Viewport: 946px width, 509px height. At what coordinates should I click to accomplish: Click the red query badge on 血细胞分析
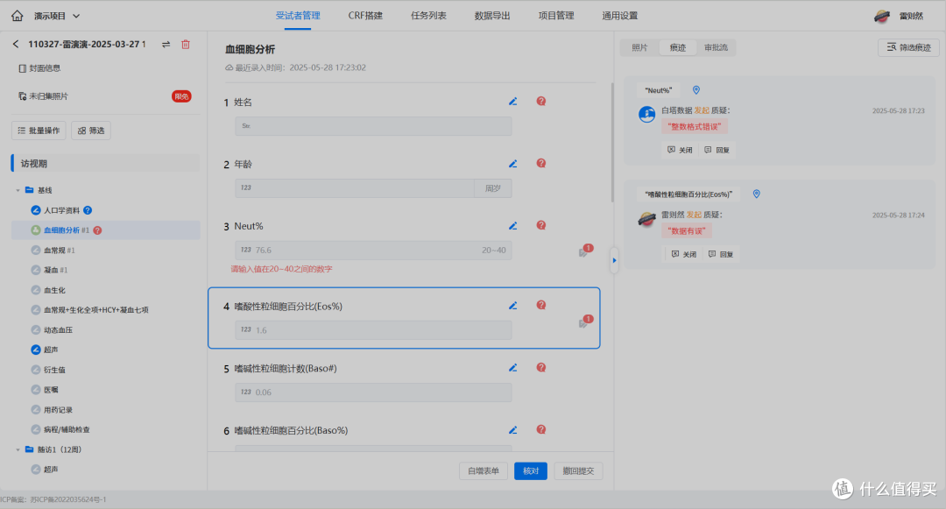click(x=98, y=230)
